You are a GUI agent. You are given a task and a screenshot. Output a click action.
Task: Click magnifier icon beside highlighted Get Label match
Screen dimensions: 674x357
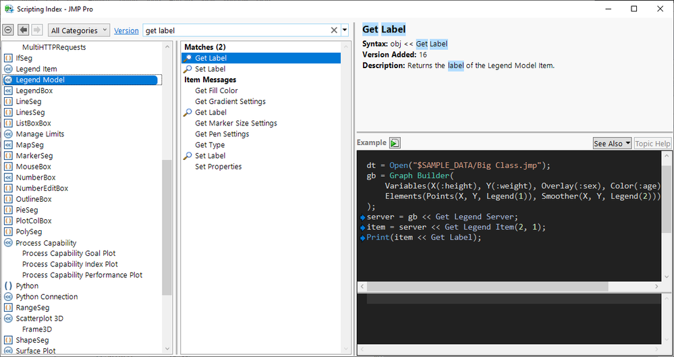click(188, 58)
